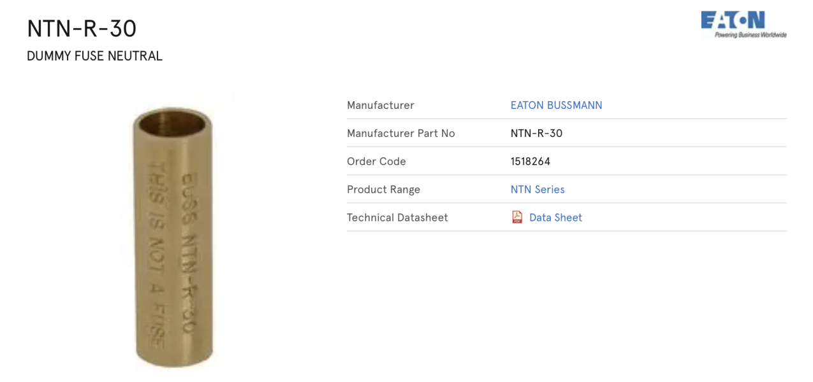Screen dimensions: 813x382
Task: Open the NTN Series product range link
Action: (x=538, y=189)
